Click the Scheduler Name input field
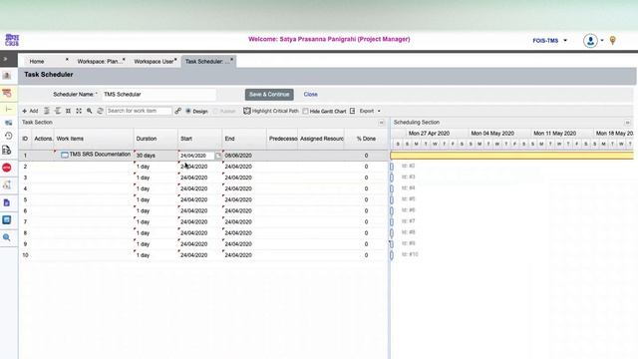Viewport: 638px width, 359px height. (x=159, y=94)
